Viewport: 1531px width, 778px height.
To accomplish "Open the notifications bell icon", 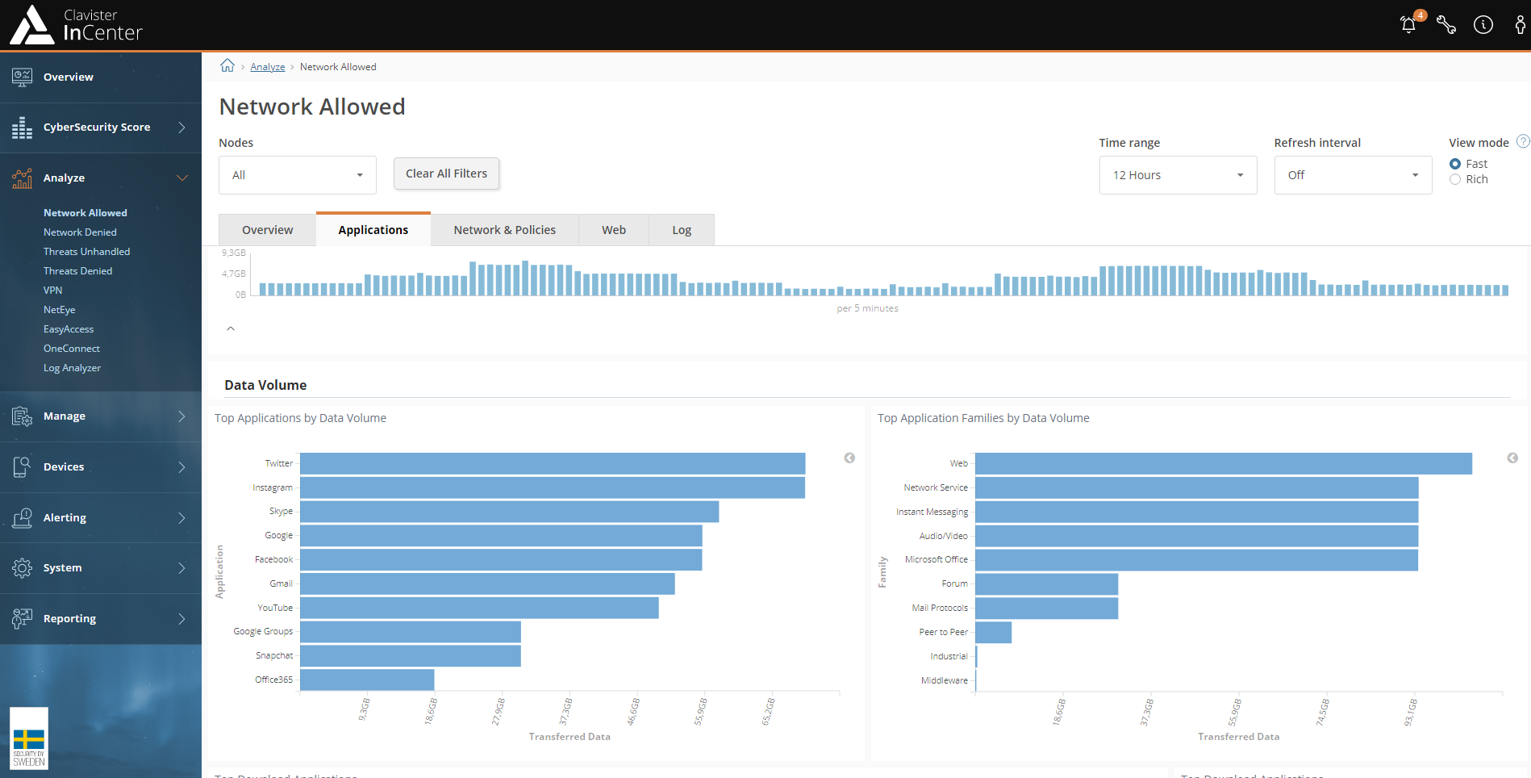I will 1409,24.
